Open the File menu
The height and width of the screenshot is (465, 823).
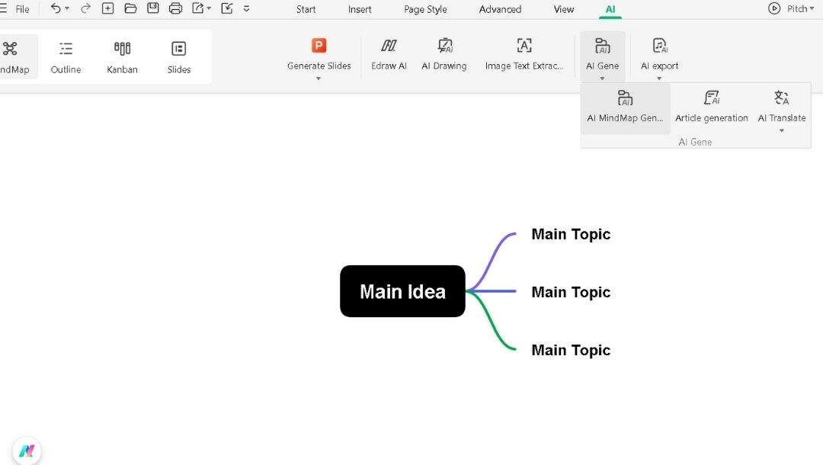click(22, 8)
